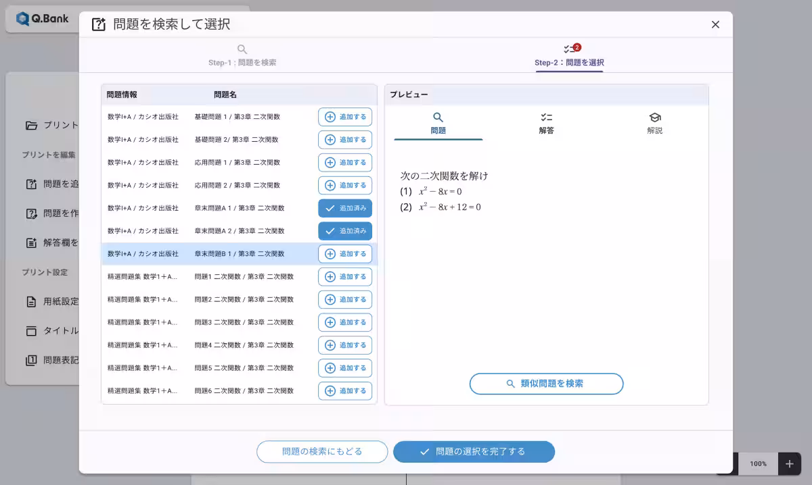Click the graduation cap 解説 icon
Viewport: 812px width, 485px height.
[x=654, y=117]
